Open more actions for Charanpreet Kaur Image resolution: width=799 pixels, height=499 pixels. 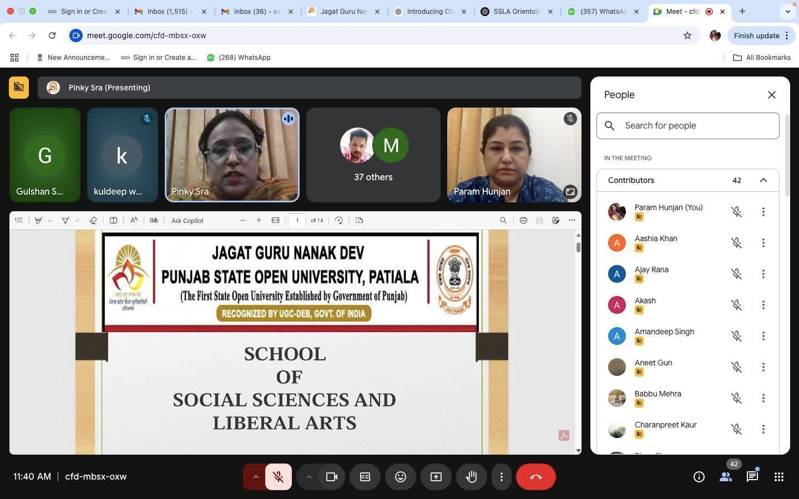pyautogui.click(x=763, y=429)
